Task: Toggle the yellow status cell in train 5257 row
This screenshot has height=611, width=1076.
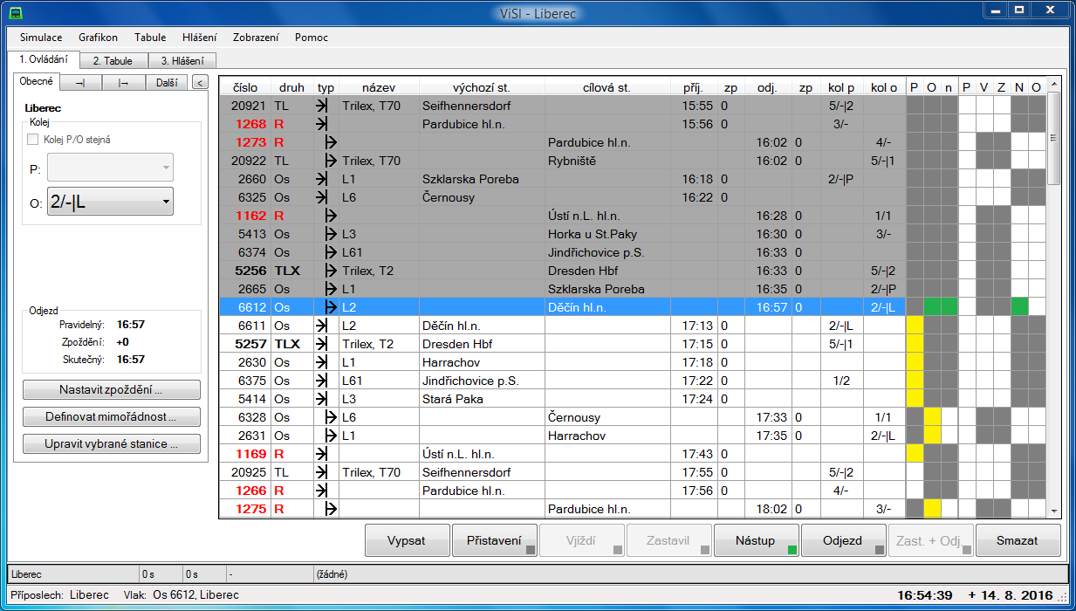Action: point(915,344)
